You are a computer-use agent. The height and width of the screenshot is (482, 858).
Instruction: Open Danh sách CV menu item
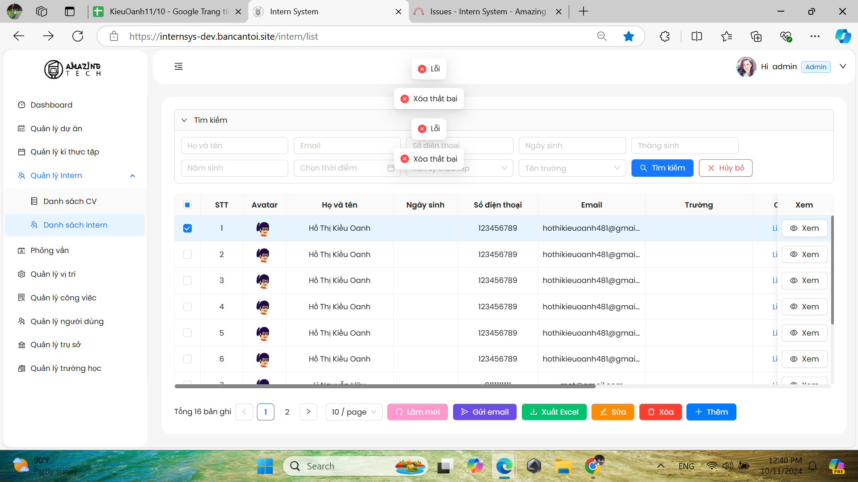[70, 201]
